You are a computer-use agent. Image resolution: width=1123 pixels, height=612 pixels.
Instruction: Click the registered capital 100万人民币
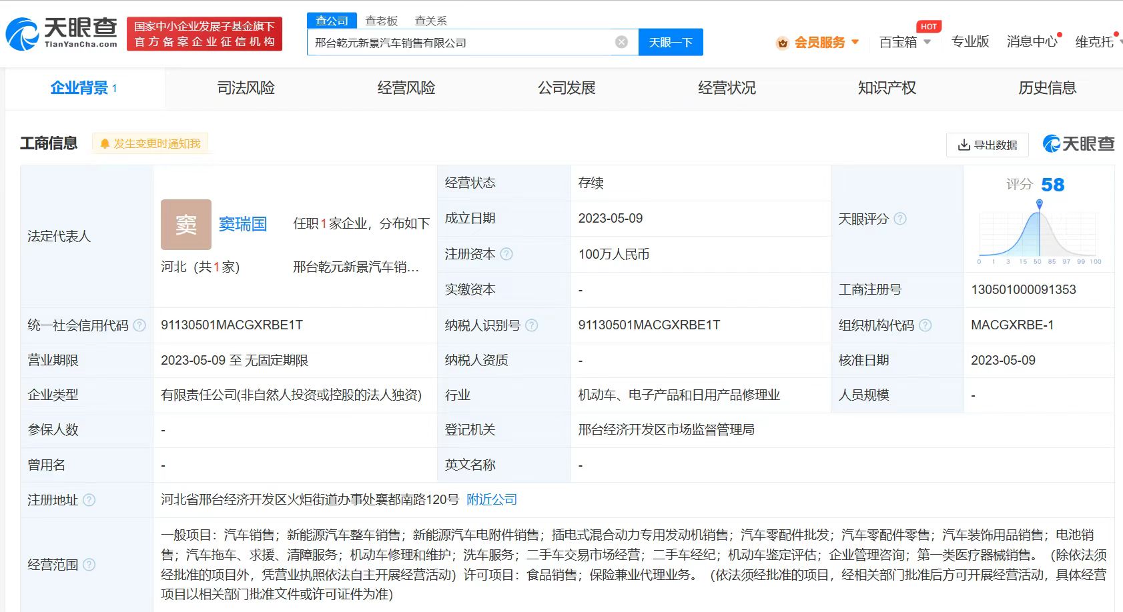[614, 254]
